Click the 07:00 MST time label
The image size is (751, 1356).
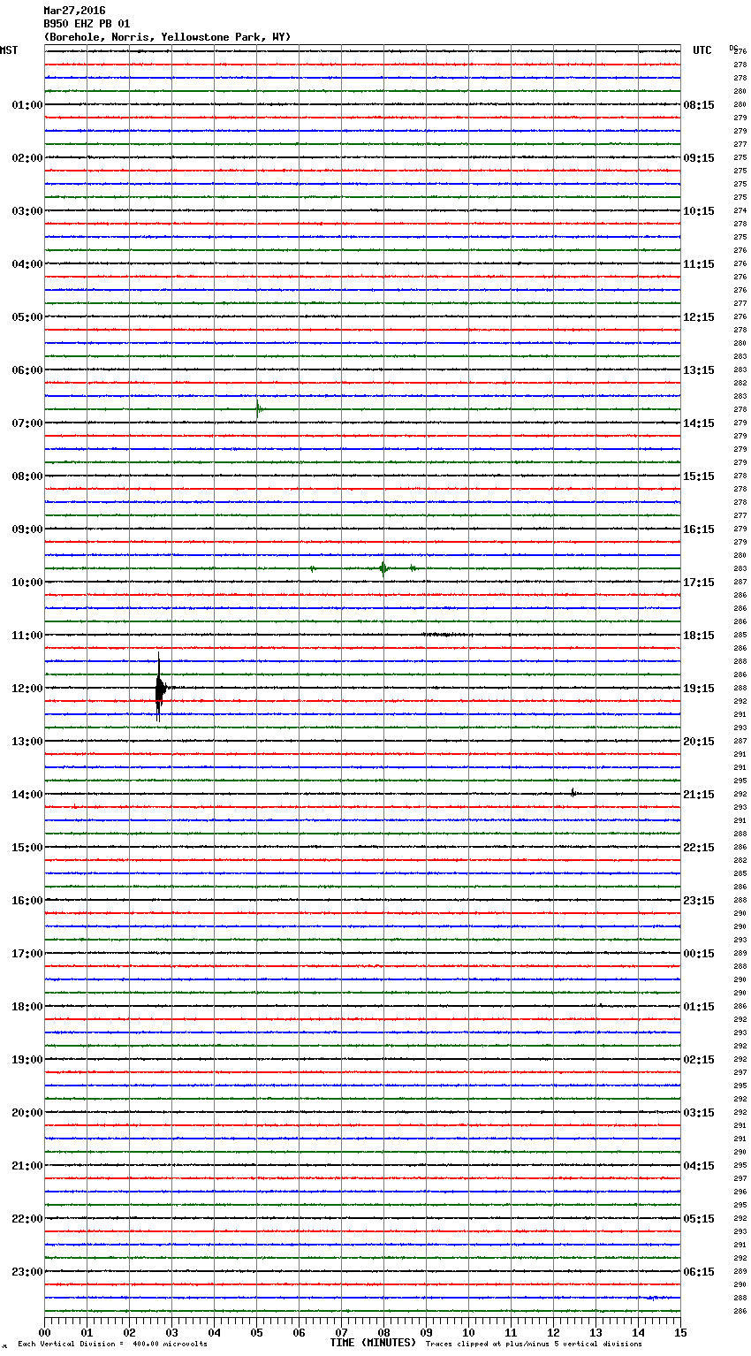click(27, 423)
